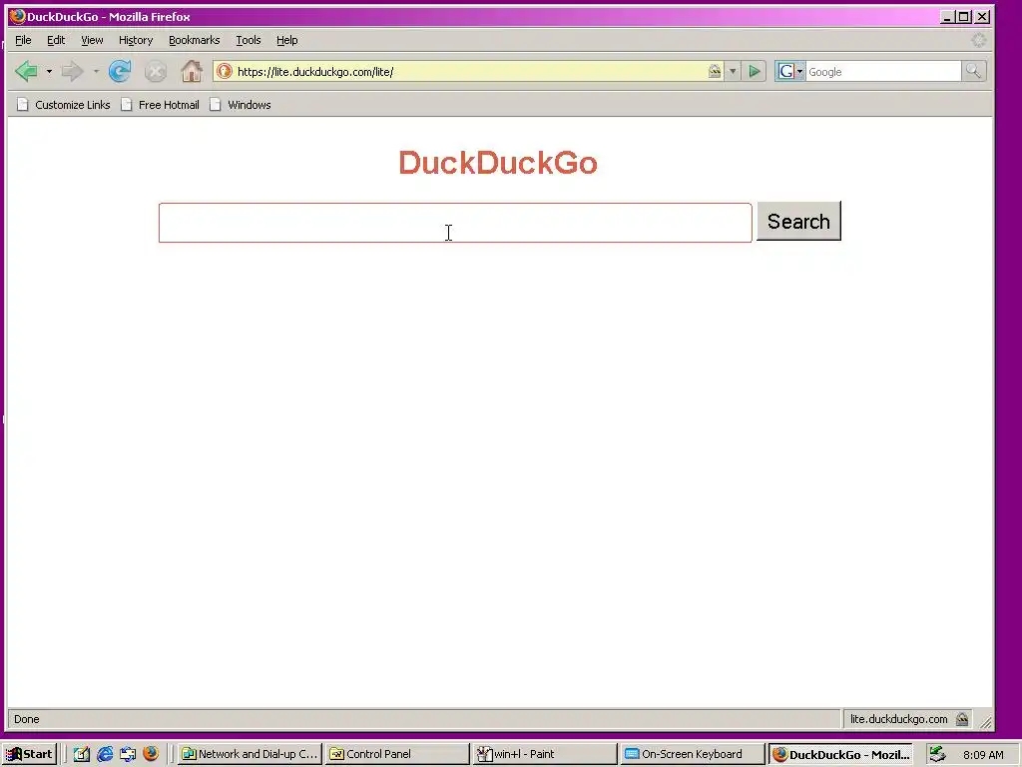Switch to On-Screen Keyboard taskbar window

coord(693,754)
